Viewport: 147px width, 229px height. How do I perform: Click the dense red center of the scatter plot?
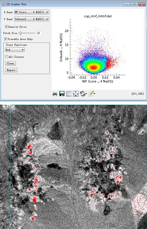coord(94,67)
